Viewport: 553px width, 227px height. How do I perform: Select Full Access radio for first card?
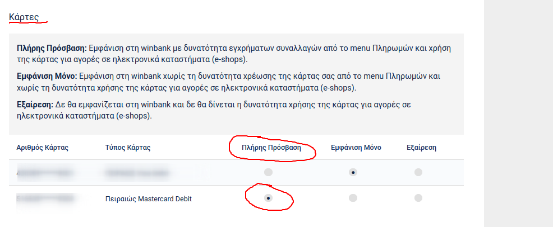(269, 172)
